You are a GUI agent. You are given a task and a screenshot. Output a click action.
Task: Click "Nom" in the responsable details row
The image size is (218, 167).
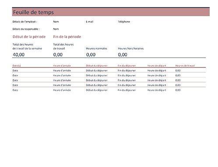(x=56, y=29)
